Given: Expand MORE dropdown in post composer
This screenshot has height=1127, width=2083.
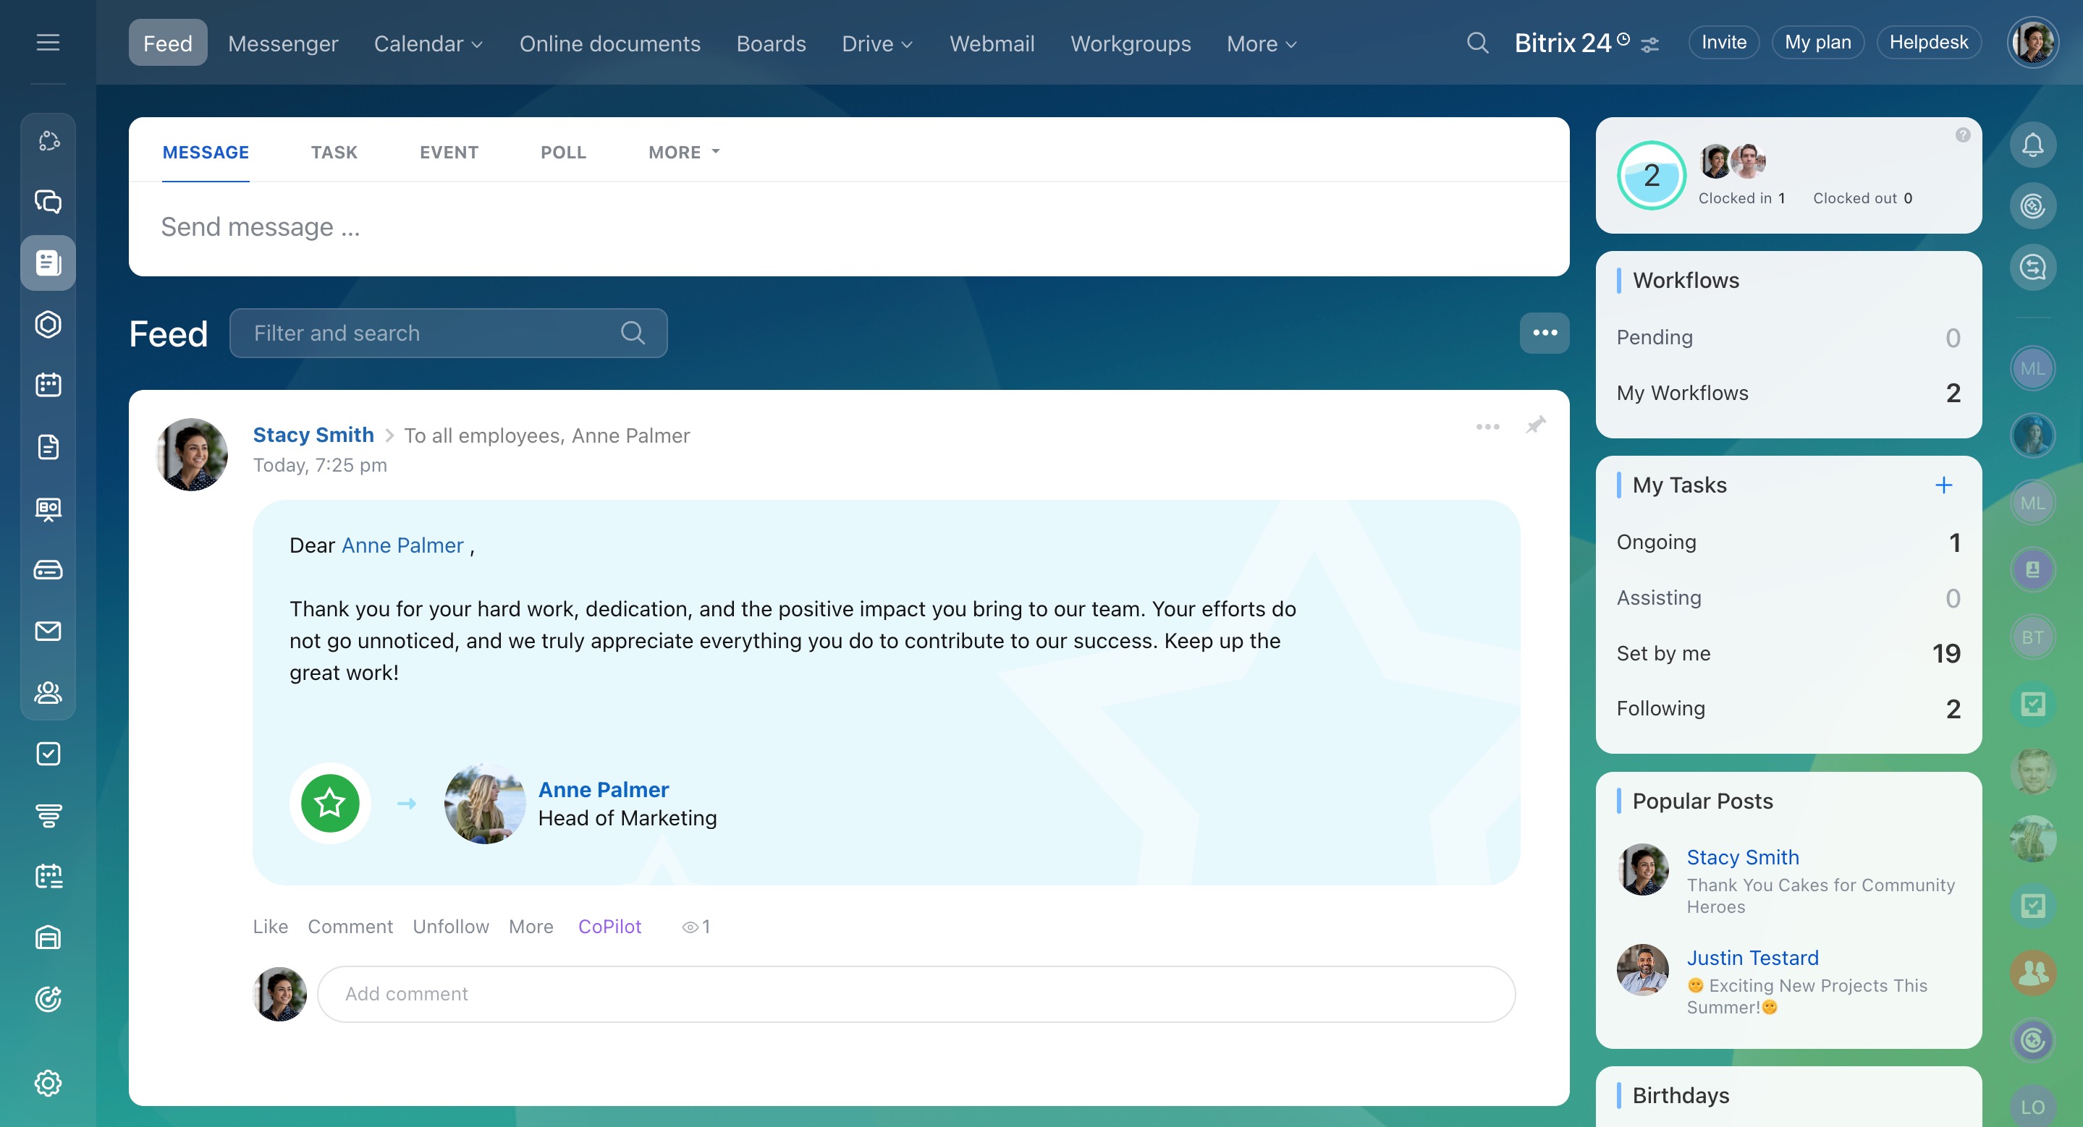Looking at the screenshot, I should [x=684, y=152].
